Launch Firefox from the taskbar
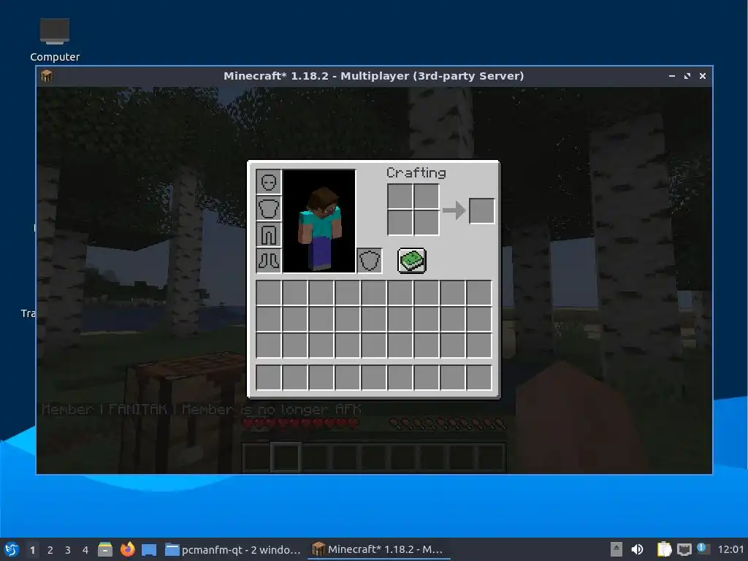The height and width of the screenshot is (561, 748). pos(127,549)
